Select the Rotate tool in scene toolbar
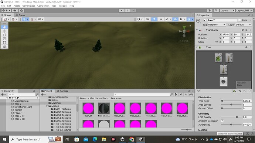Viewport: 255px width, 143px height. click(4, 35)
